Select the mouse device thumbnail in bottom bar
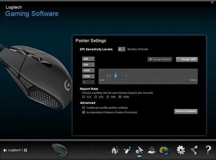The height and width of the screenshot is (160, 216). pyautogui.click(x=60, y=150)
